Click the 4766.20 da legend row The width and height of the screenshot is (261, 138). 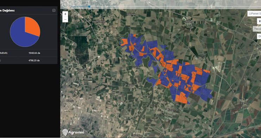click(x=29, y=60)
